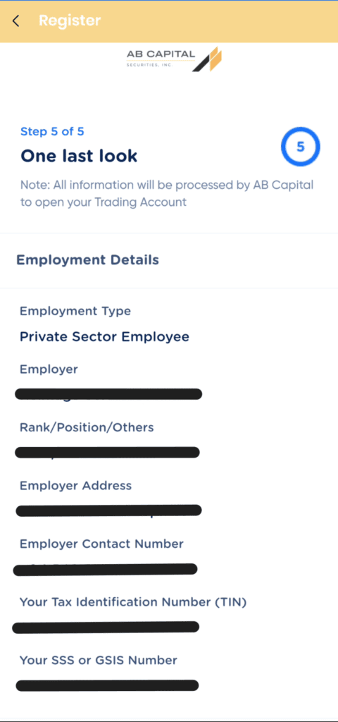Select the Register header title
The image size is (338, 722).
coord(70,20)
